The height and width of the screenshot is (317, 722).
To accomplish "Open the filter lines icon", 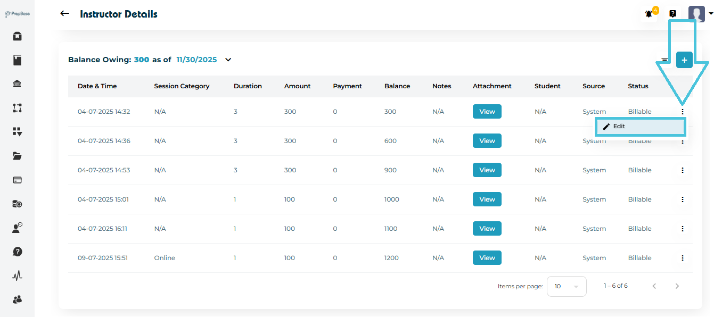I will (664, 60).
